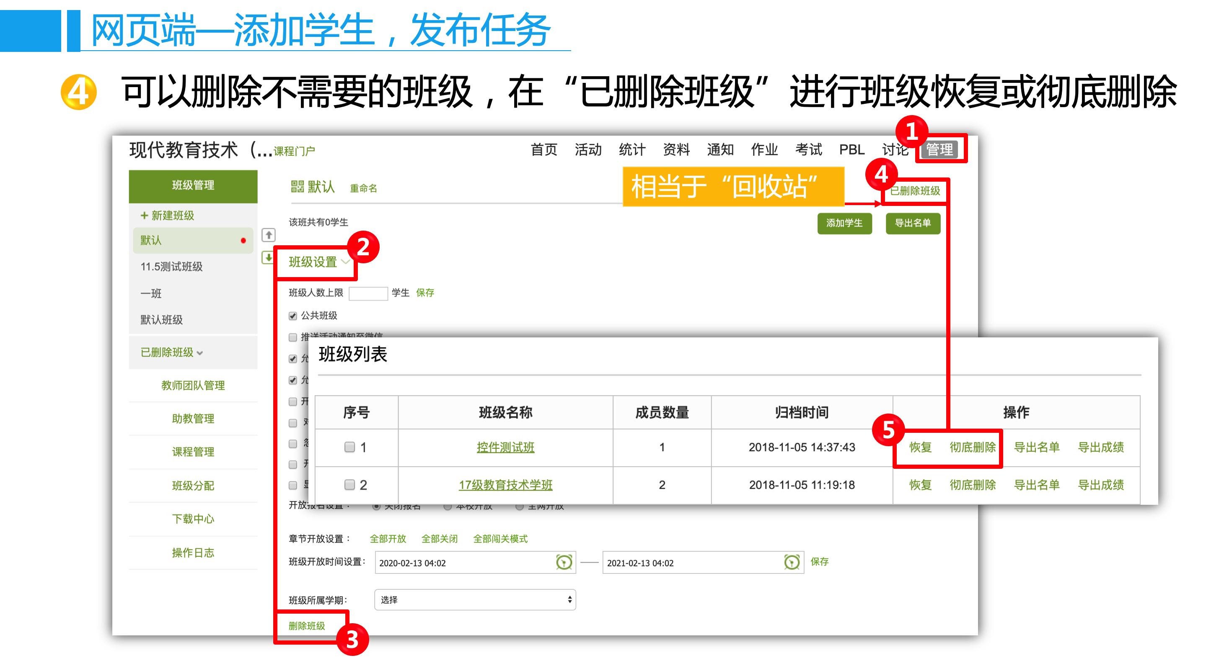Open the 班级所属学期 select dropdown

(x=475, y=599)
